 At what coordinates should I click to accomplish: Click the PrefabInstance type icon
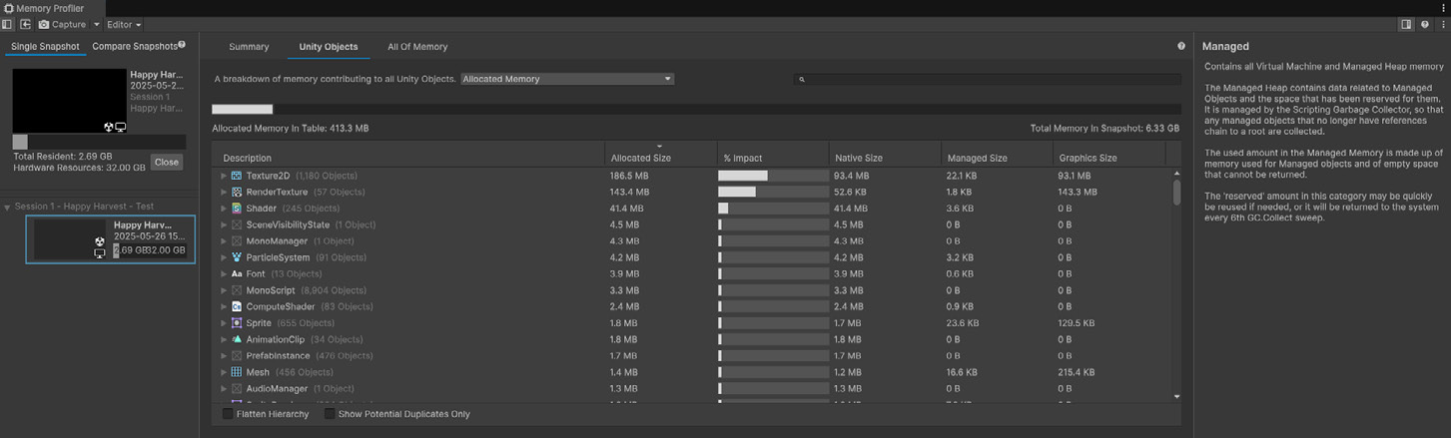(237, 355)
